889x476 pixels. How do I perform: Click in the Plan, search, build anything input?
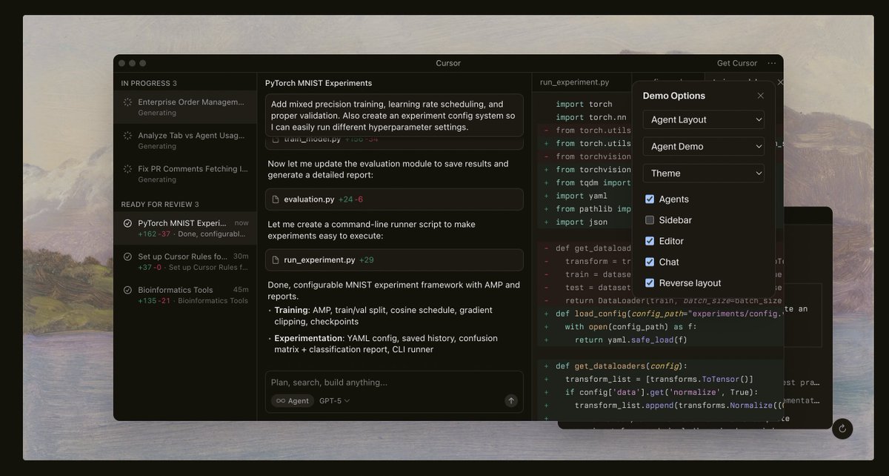pos(394,383)
